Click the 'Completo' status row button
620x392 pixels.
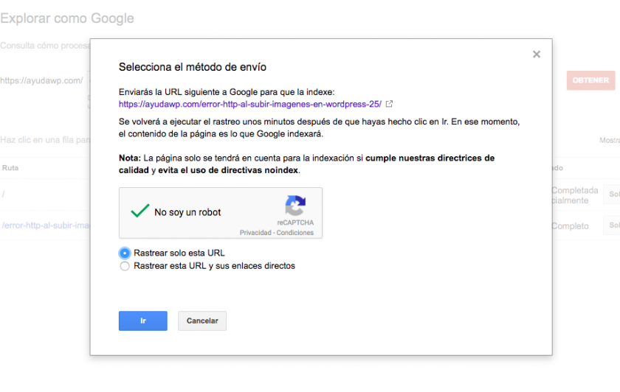[612, 225]
